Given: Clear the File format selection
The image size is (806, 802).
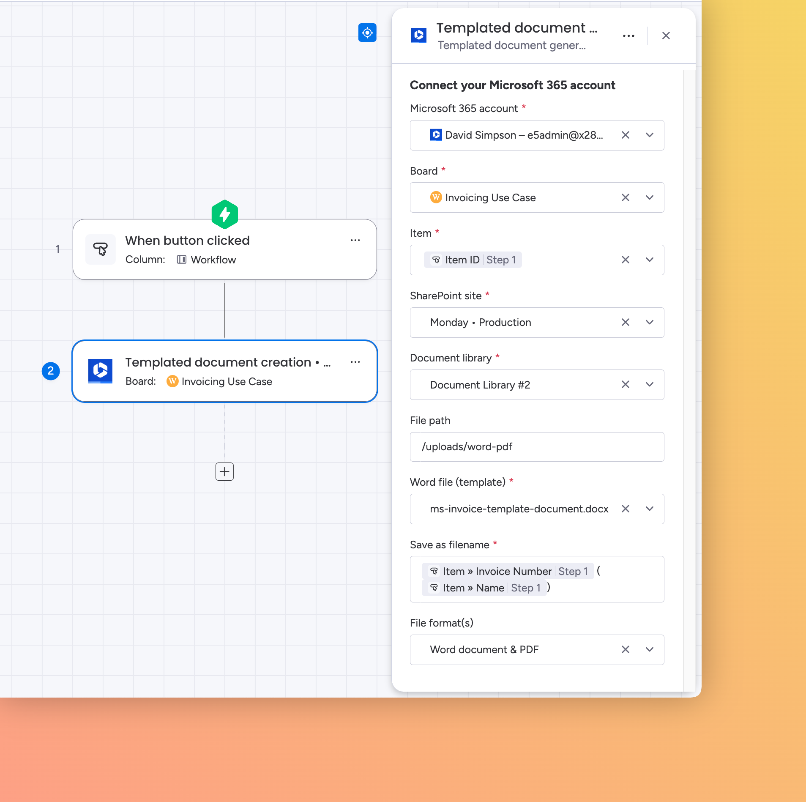Looking at the screenshot, I should click(x=626, y=649).
